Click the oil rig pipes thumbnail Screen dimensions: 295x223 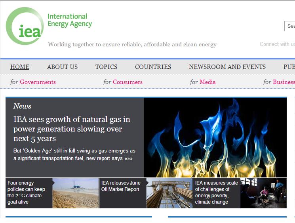[169, 193]
